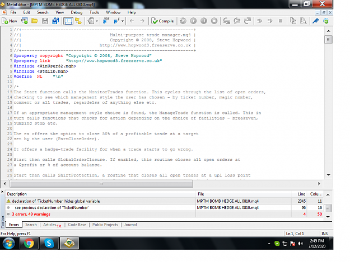Screen dimensions: 350x262
Task: Click the horizontal scrollbar thumb of the editor
Action: pos(101,184)
